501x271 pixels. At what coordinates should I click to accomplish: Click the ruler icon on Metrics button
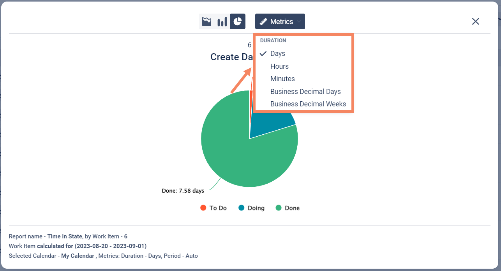(263, 22)
